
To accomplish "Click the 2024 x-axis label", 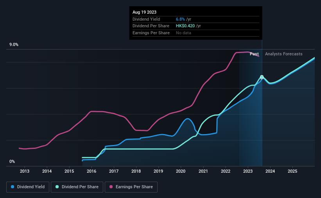I will [x=270, y=171].
